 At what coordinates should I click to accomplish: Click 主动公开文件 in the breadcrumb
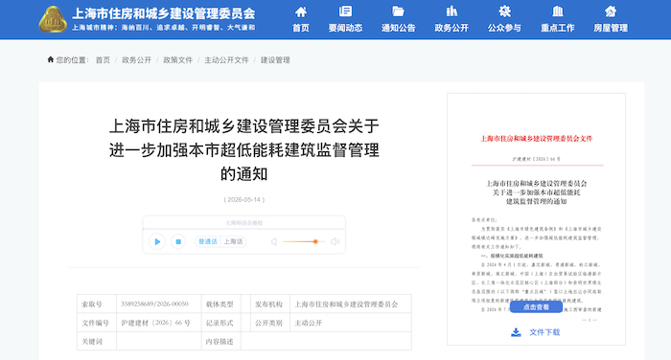227,60
